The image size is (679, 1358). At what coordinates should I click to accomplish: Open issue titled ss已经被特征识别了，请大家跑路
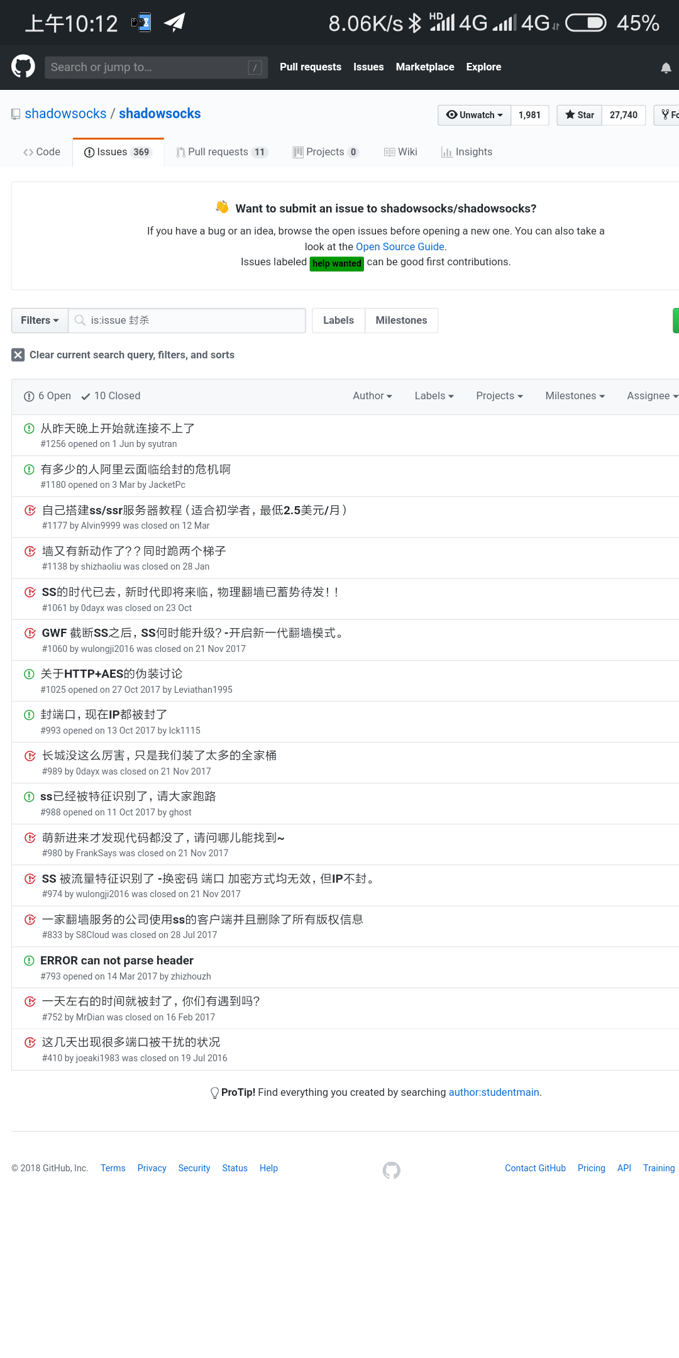128,797
